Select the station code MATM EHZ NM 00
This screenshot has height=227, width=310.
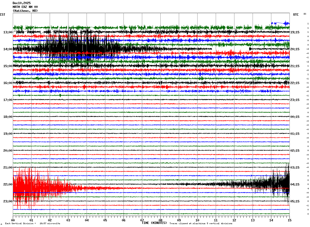[25, 7]
